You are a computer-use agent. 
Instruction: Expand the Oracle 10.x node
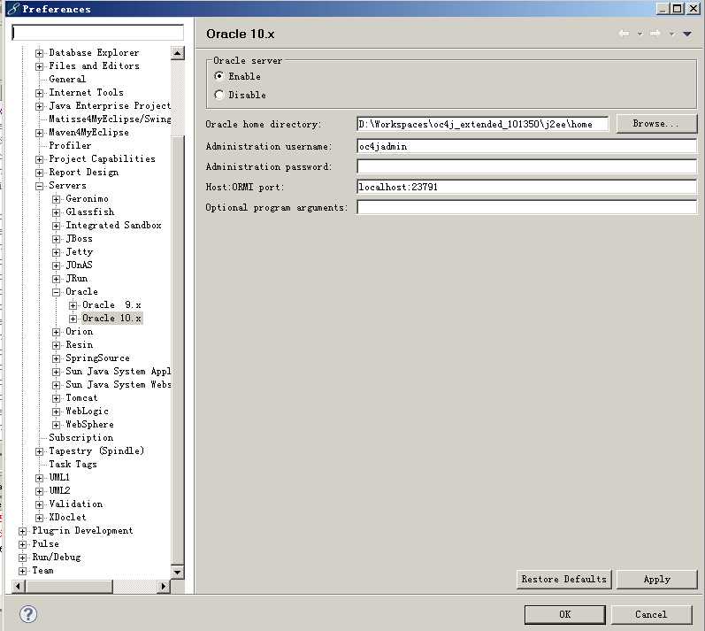click(x=73, y=319)
